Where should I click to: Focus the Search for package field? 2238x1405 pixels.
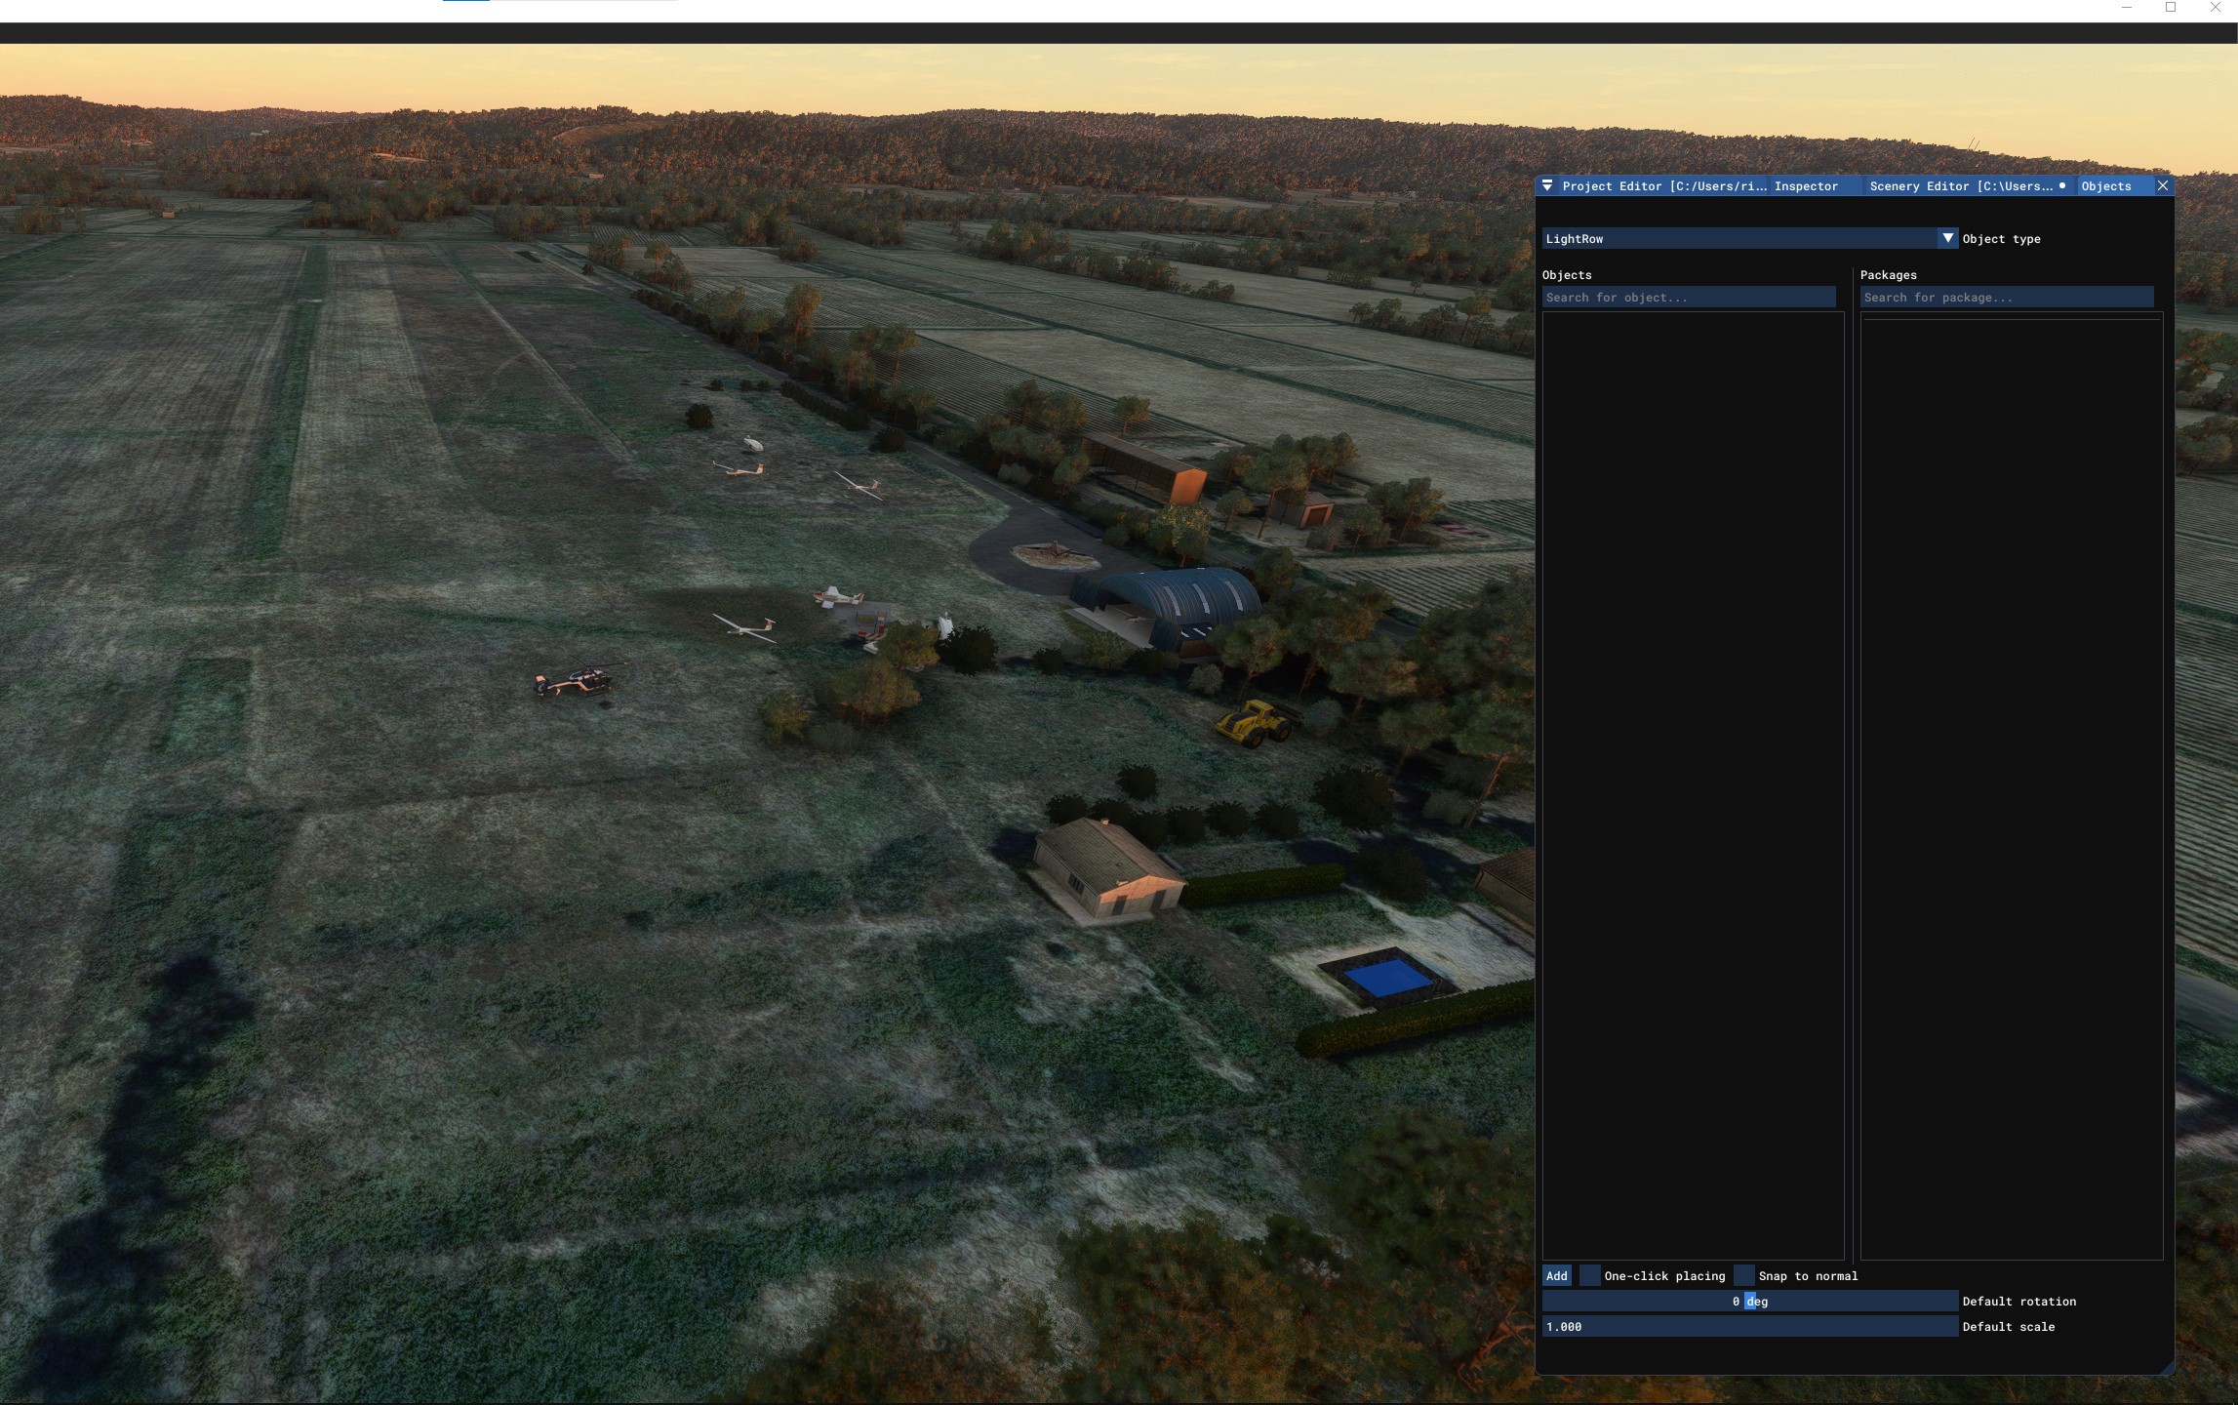tap(2007, 298)
